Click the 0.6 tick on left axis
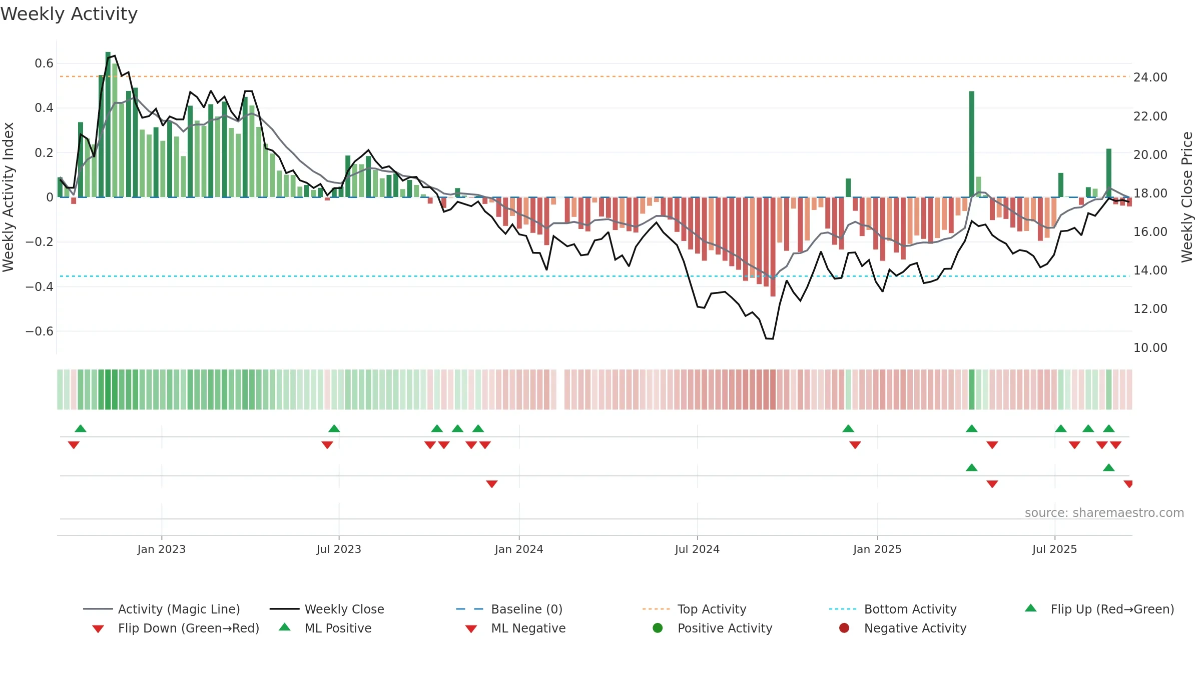 point(44,63)
